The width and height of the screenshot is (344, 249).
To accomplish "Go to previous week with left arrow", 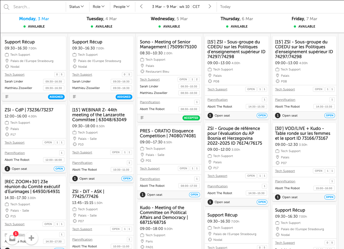I will (141, 7).
